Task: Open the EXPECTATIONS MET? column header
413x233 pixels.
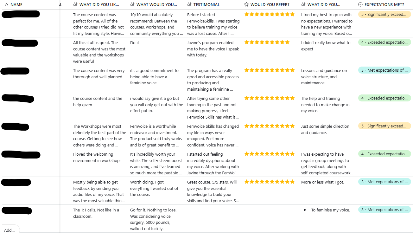Action: pos(384,5)
